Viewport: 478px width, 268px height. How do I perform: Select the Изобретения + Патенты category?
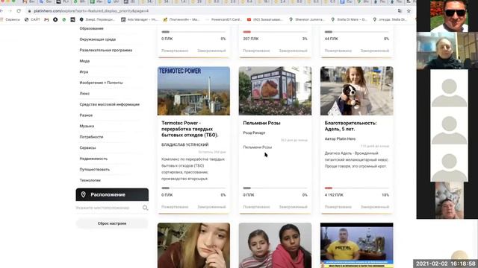(101, 83)
